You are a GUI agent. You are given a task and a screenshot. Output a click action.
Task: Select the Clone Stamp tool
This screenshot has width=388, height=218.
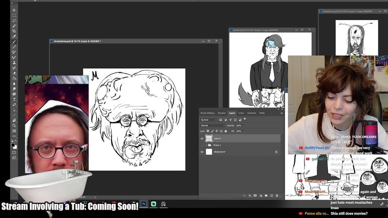[14, 62]
